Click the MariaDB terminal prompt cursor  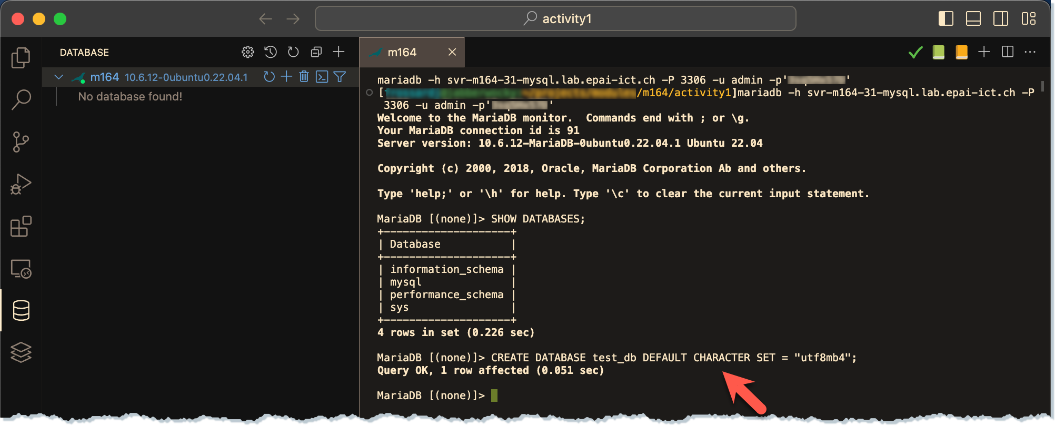[494, 395]
